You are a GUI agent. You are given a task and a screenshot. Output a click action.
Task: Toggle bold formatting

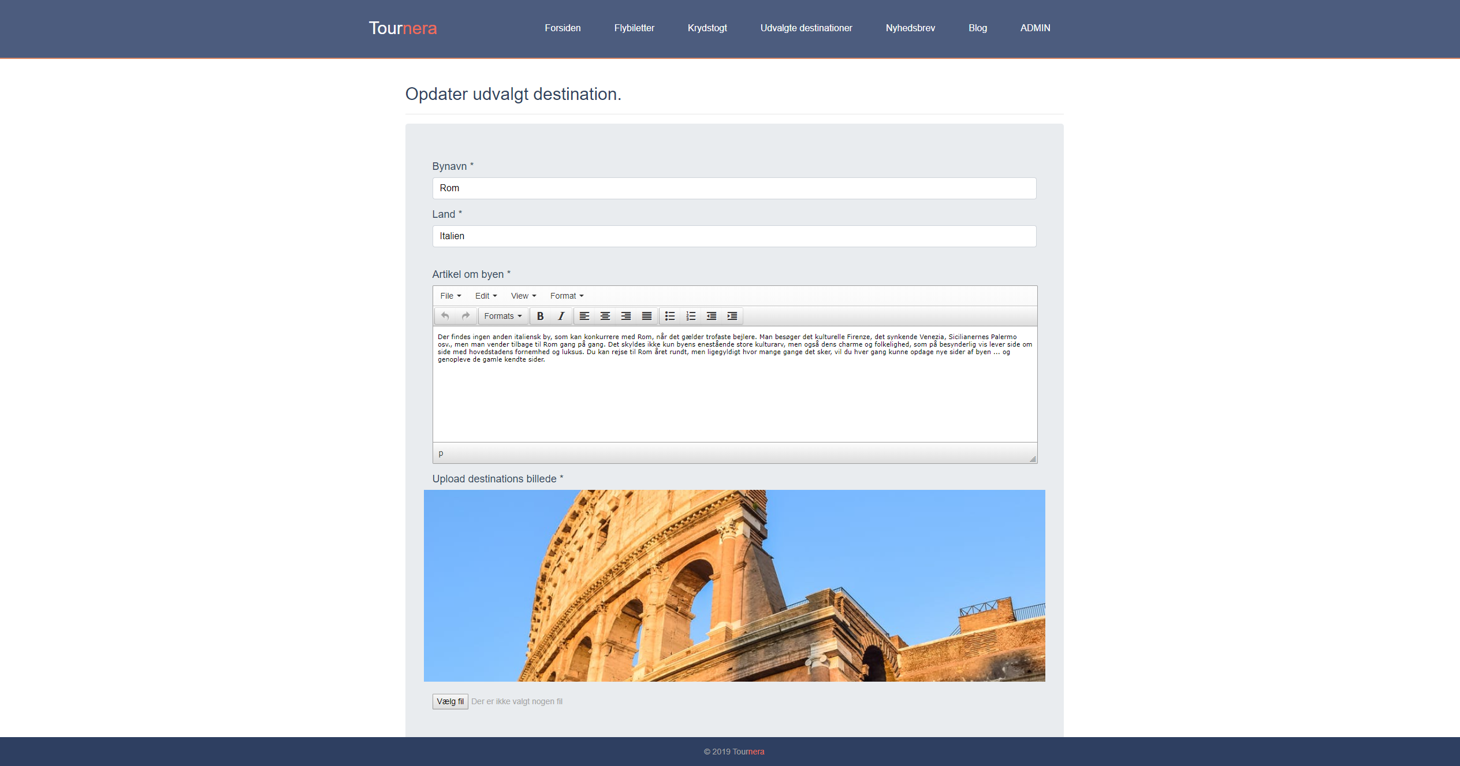[540, 316]
